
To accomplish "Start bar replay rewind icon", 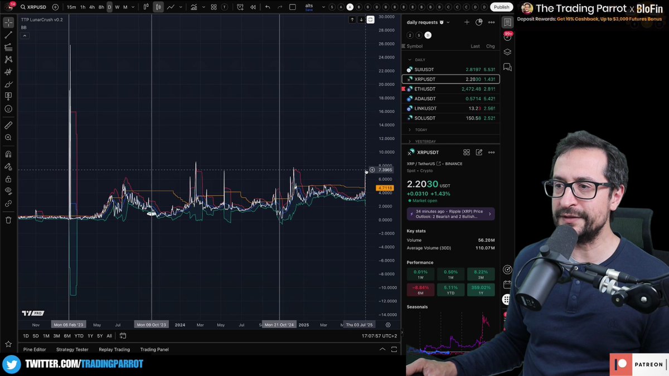I will [x=253, y=7].
